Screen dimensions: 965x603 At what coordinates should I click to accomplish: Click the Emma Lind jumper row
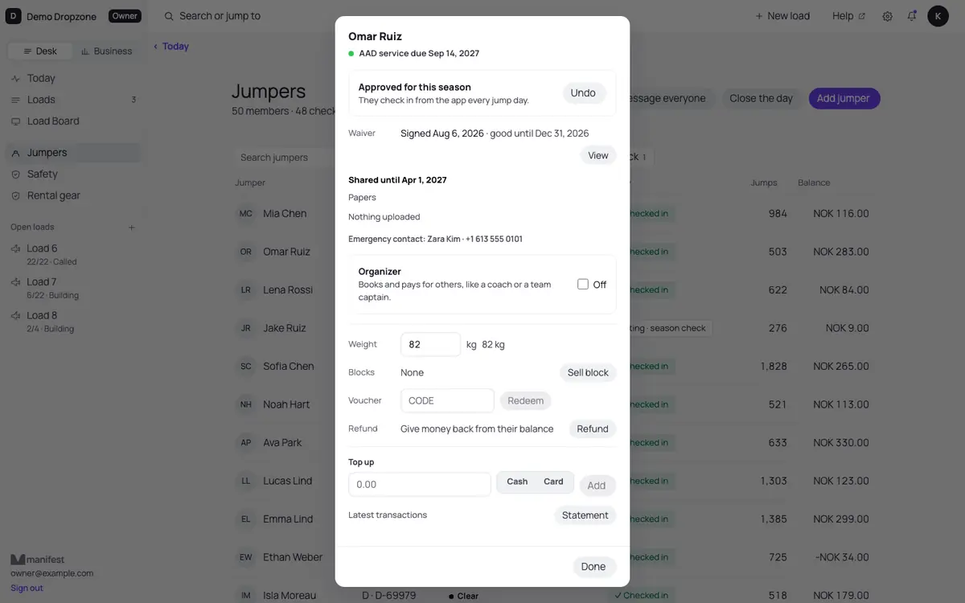pos(555,519)
